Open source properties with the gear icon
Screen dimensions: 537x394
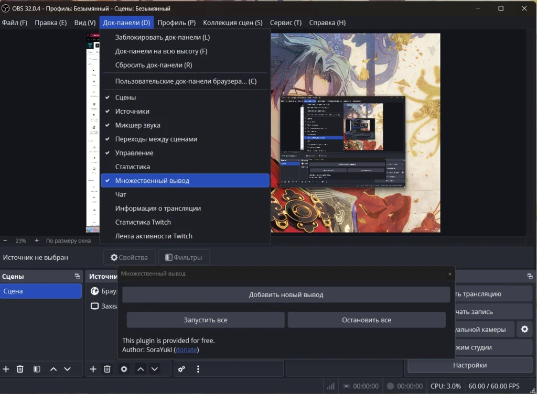(x=124, y=369)
